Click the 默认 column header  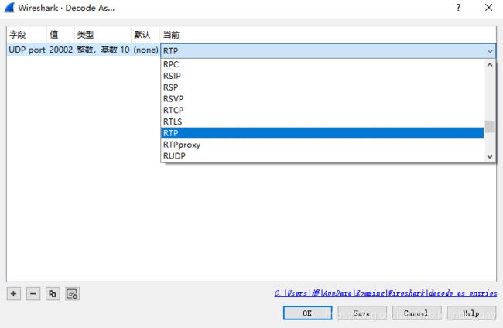pyautogui.click(x=145, y=35)
